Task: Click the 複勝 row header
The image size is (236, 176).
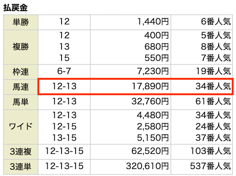Action: tap(20, 47)
